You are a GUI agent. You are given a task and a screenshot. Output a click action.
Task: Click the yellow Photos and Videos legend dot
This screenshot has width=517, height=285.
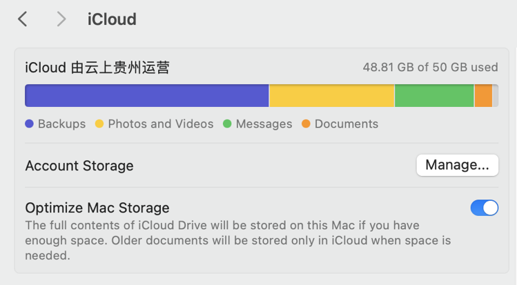(x=99, y=124)
